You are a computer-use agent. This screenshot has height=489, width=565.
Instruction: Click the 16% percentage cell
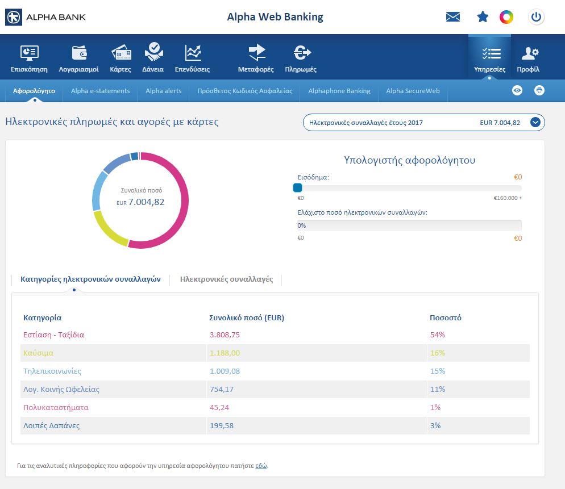438,353
